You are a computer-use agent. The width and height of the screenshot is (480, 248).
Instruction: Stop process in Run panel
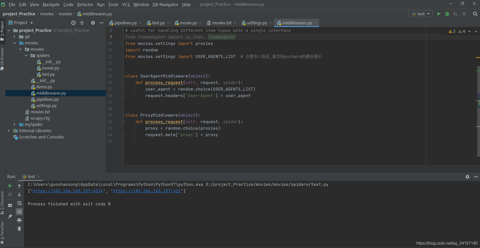[x=10, y=194]
